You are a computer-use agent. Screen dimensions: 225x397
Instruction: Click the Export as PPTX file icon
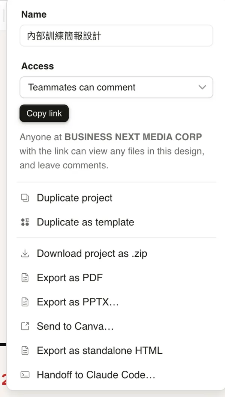click(25, 302)
